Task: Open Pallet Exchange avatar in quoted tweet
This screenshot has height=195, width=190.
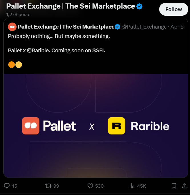Action: [12, 27]
